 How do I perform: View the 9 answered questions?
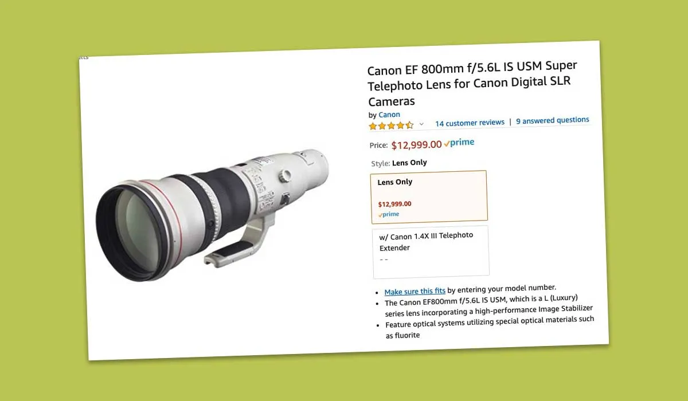[x=553, y=121]
